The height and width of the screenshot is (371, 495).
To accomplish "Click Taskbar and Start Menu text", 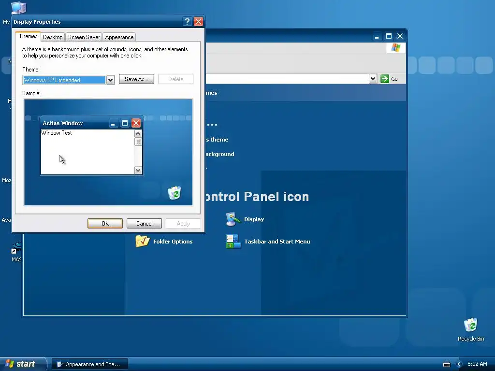I will [x=277, y=242].
